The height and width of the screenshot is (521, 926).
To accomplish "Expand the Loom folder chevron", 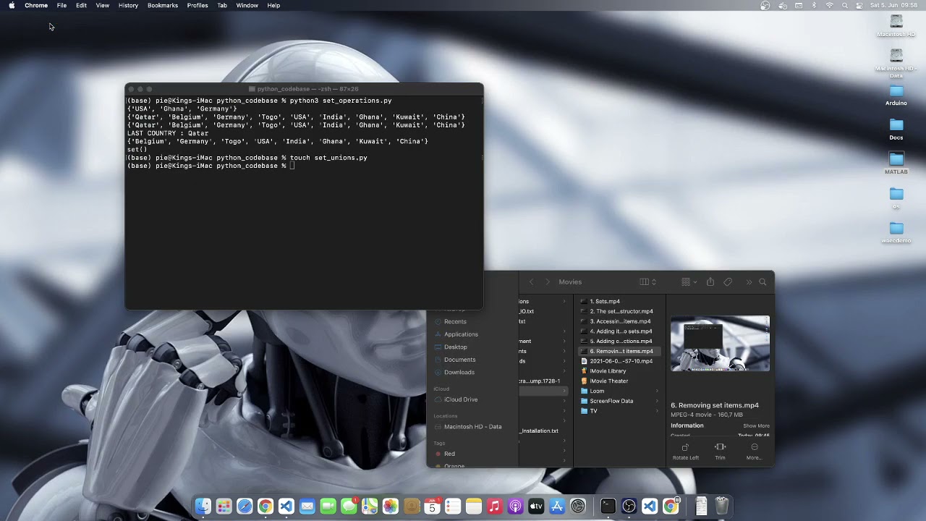I will tap(657, 391).
